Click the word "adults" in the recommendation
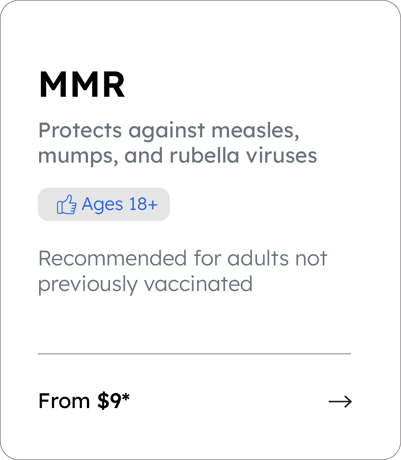 [258, 259]
